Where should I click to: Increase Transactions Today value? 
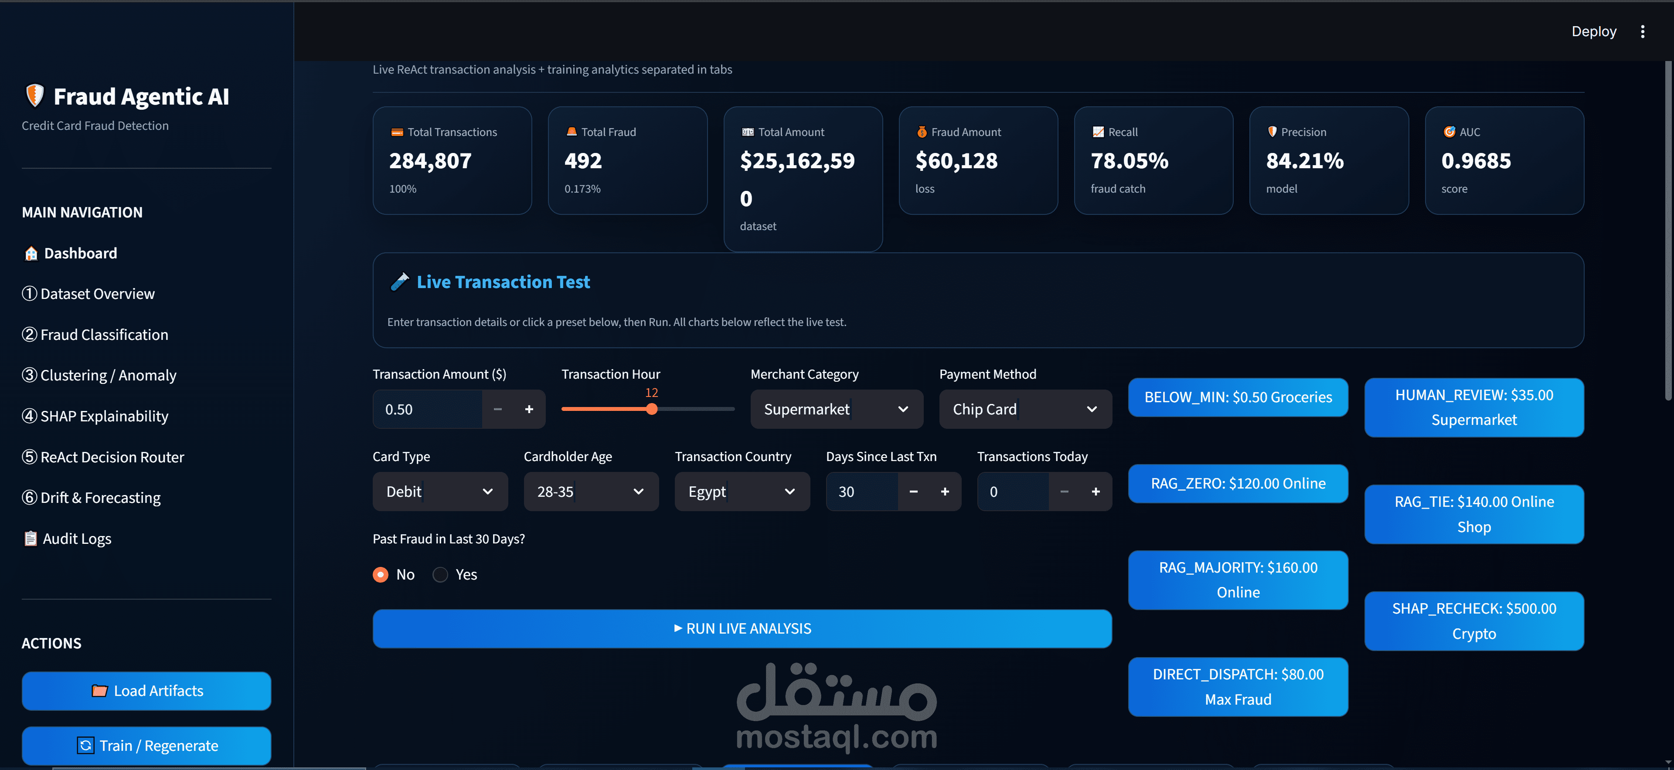pos(1096,492)
